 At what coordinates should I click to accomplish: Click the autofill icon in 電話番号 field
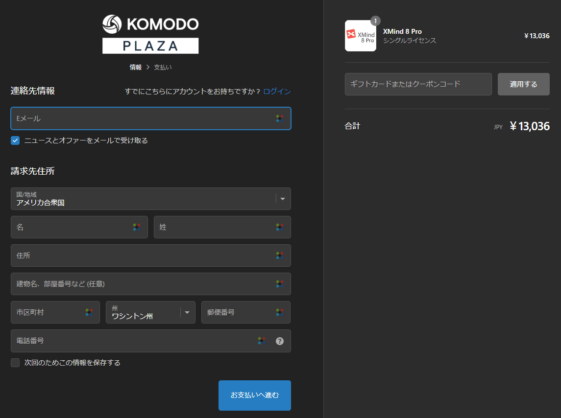(x=262, y=341)
